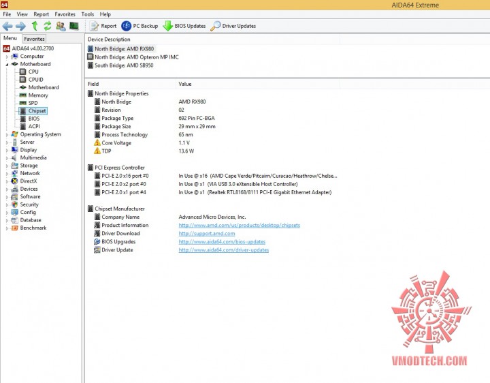The image size is (490, 383).
Task: Refresh the page with green arrows icon
Action: tap(48, 26)
